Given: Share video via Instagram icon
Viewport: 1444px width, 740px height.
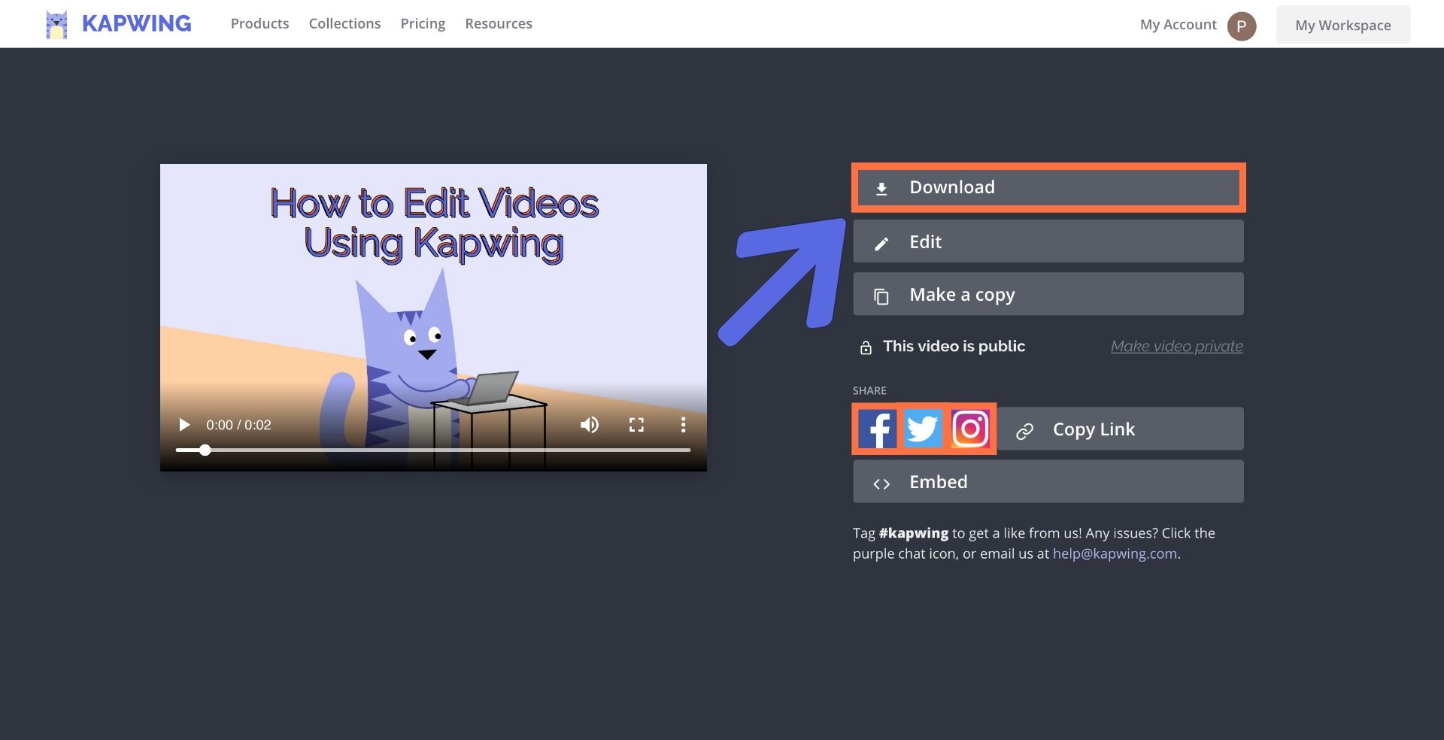Looking at the screenshot, I should (x=970, y=429).
